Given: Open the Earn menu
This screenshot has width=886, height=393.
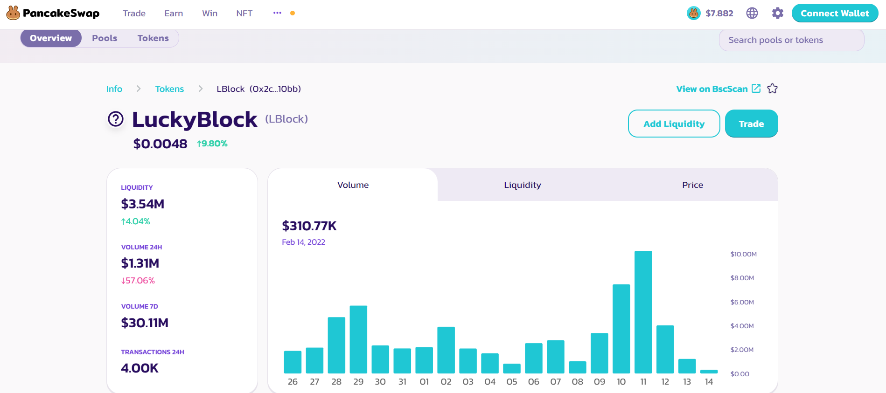Looking at the screenshot, I should click(x=174, y=14).
